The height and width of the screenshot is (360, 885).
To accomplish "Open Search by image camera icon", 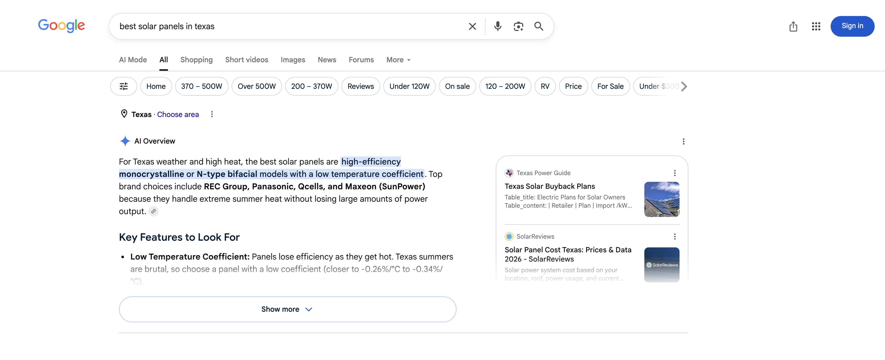I will tap(518, 26).
